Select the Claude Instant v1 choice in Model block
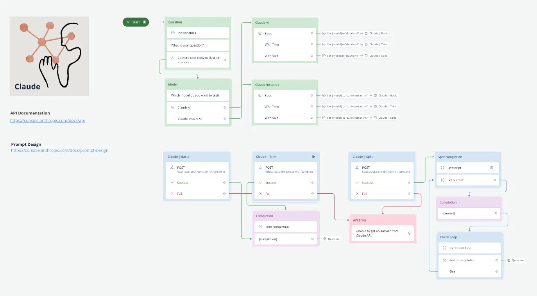The image size is (537, 296). click(198, 118)
